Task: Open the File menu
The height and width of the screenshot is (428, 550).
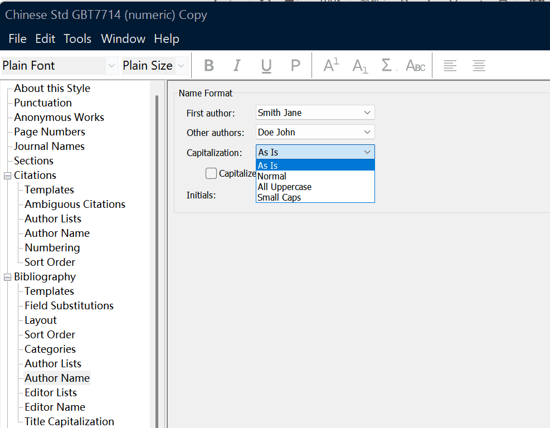Action: pyautogui.click(x=18, y=39)
